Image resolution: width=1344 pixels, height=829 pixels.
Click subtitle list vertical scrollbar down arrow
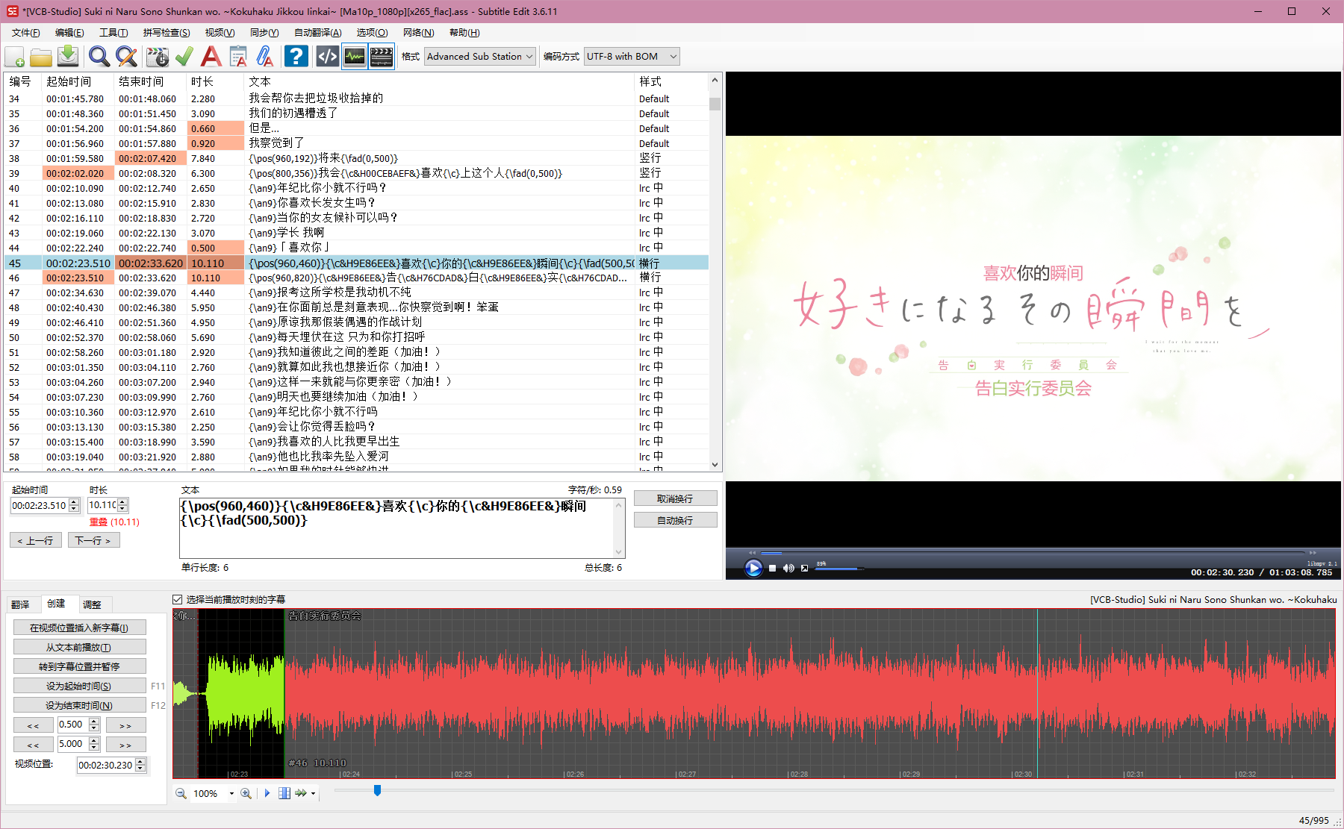coord(715,465)
